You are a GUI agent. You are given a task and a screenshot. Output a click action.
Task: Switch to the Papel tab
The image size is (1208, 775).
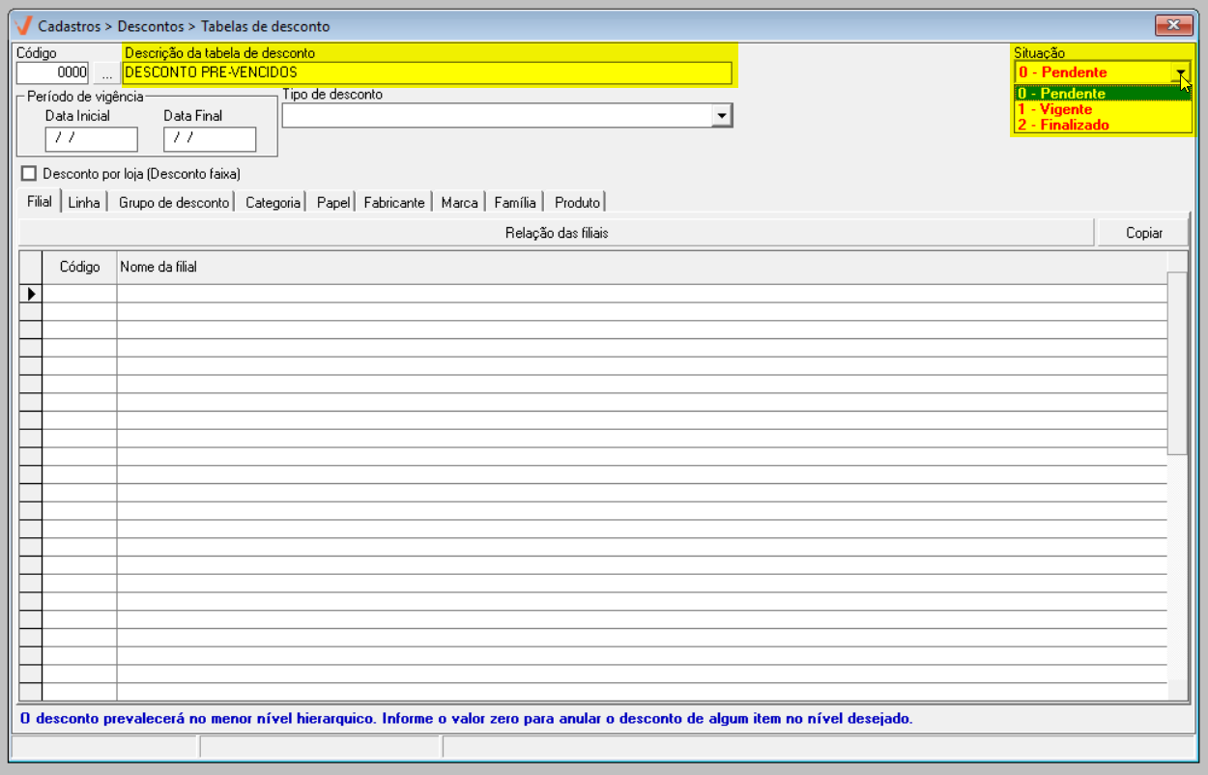coord(332,203)
